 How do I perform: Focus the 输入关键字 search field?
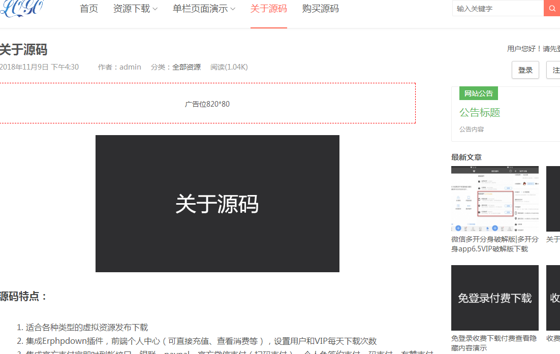tap(497, 9)
